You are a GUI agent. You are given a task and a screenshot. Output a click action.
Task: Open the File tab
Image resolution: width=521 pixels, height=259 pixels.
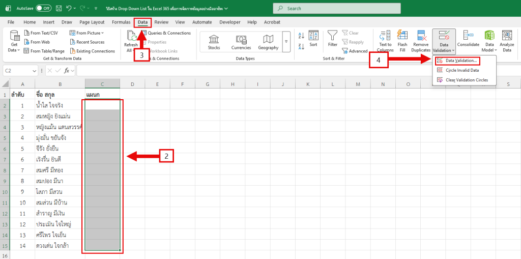[11, 22]
